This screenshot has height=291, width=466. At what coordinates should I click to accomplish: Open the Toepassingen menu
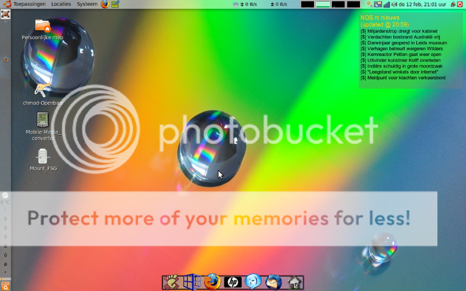[x=29, y=4]
